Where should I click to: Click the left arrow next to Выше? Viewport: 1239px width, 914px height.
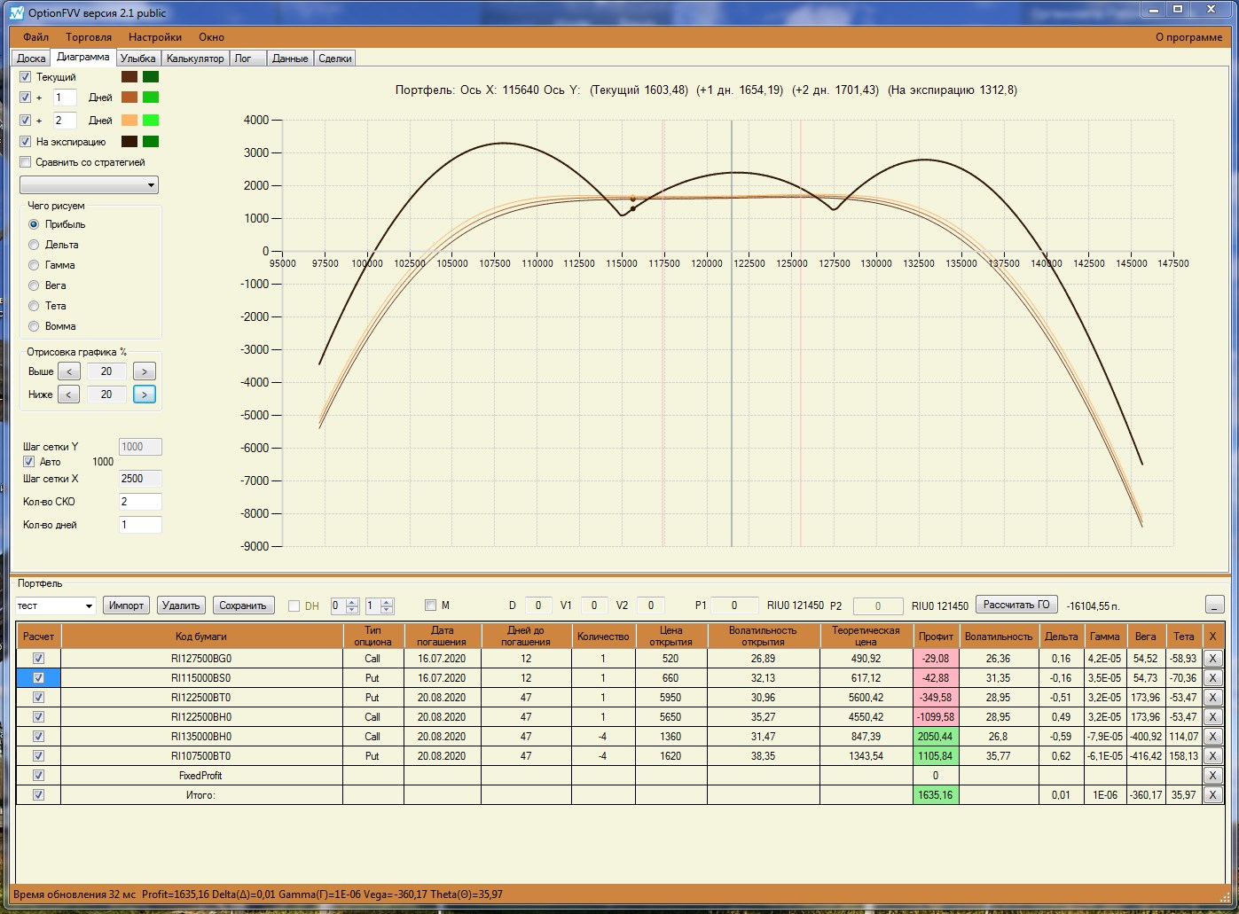(69, 371)
